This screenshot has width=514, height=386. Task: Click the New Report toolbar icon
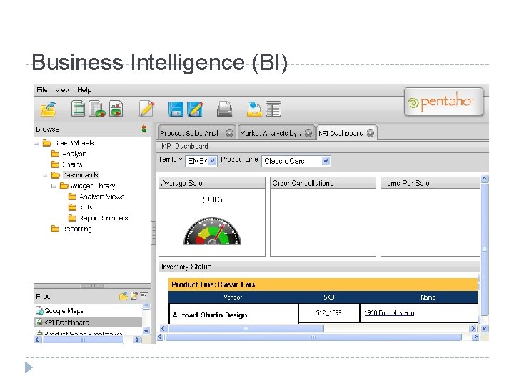pos(78,109)
